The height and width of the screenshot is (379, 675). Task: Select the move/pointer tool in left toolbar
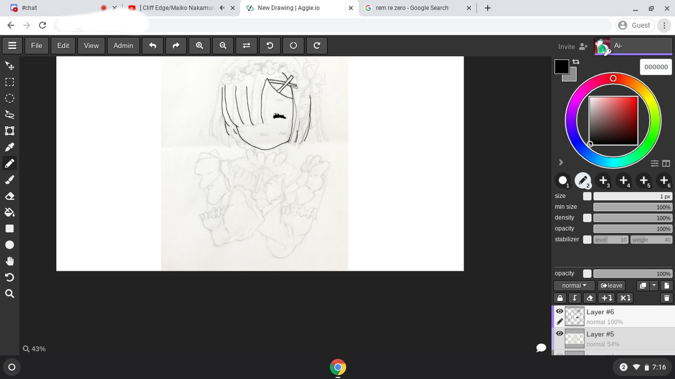tap(9, 66)
